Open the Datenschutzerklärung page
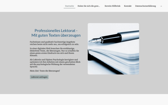 pos(146,6)
